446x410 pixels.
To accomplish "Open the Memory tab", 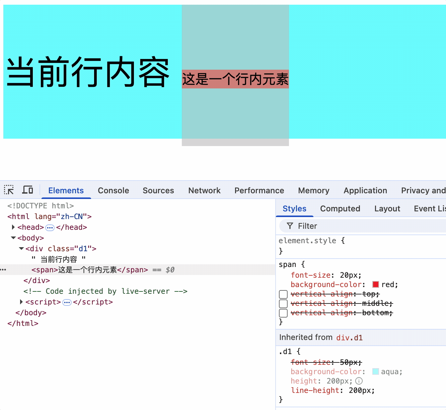I will 314,190.
